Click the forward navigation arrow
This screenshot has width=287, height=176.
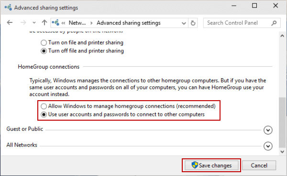[23, 23]
